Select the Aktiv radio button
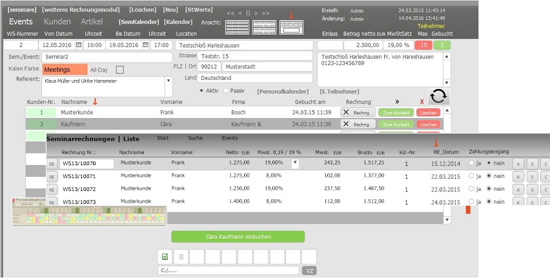Image resolution: width=550 pixels, height=278 pixels. tap(201, 90)
